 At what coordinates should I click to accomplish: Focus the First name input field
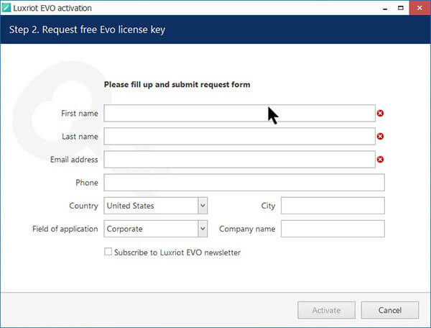coord(239,113)
